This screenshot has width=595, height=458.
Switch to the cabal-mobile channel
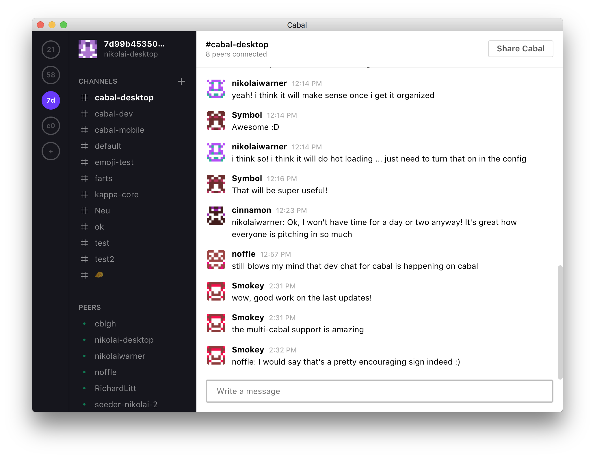[119, 130]
